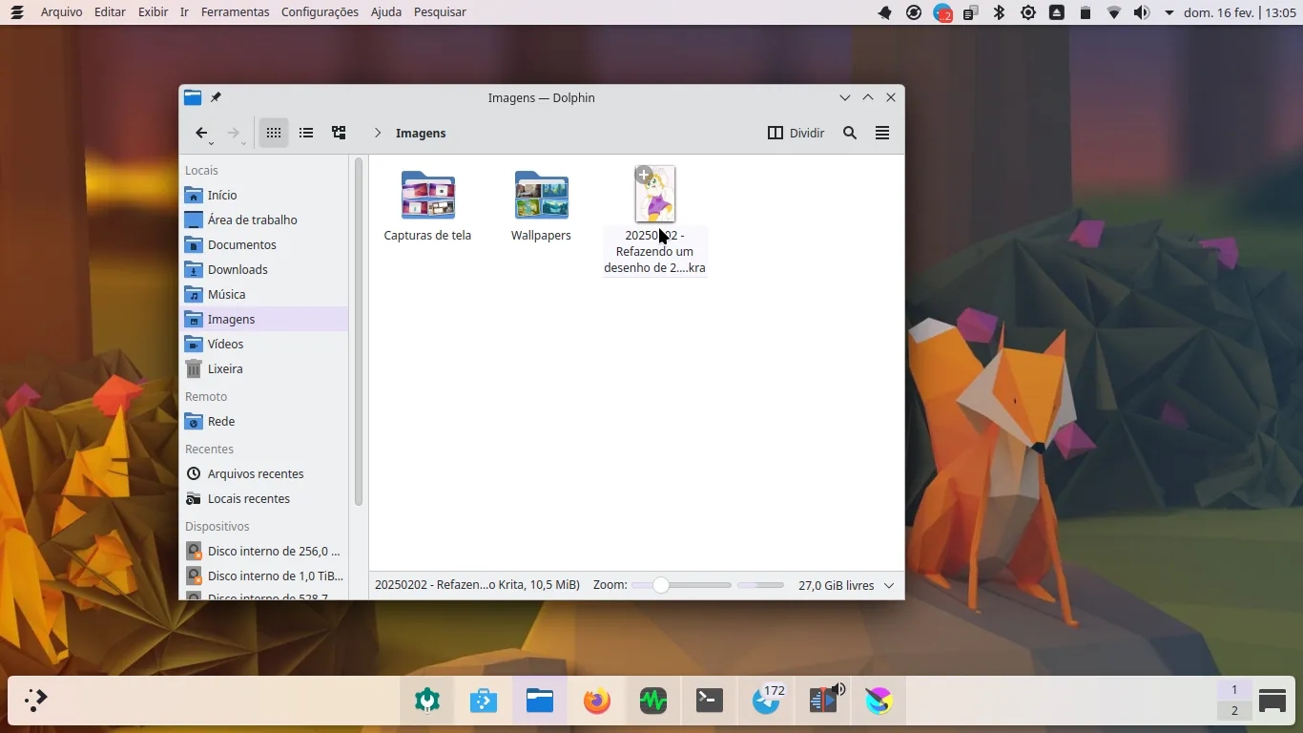Open the Discover software store in taskbar

(x=484, y=701)
